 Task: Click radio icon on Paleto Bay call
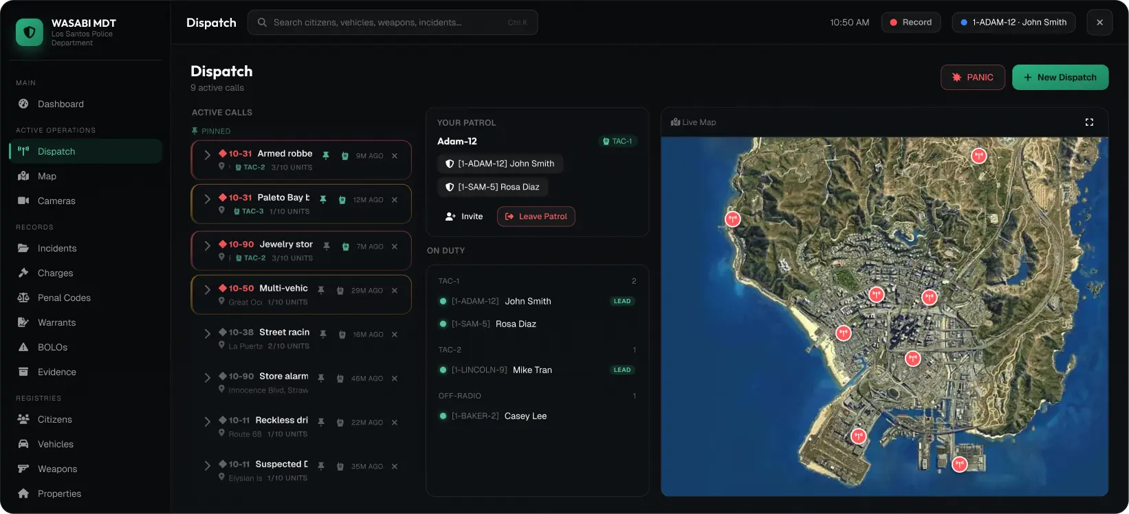click(x=342, y=200)
